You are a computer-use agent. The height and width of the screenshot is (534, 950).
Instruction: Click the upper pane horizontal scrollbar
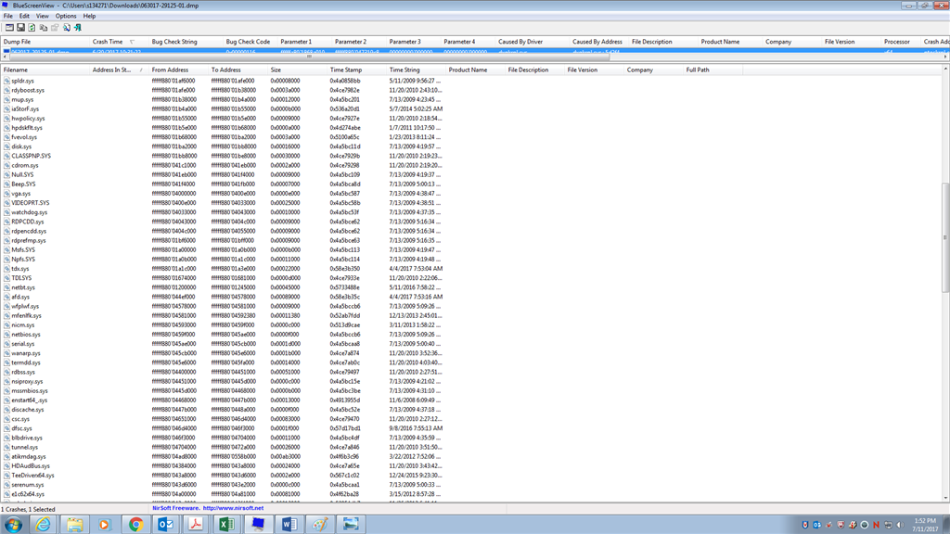tap(474, 57)
